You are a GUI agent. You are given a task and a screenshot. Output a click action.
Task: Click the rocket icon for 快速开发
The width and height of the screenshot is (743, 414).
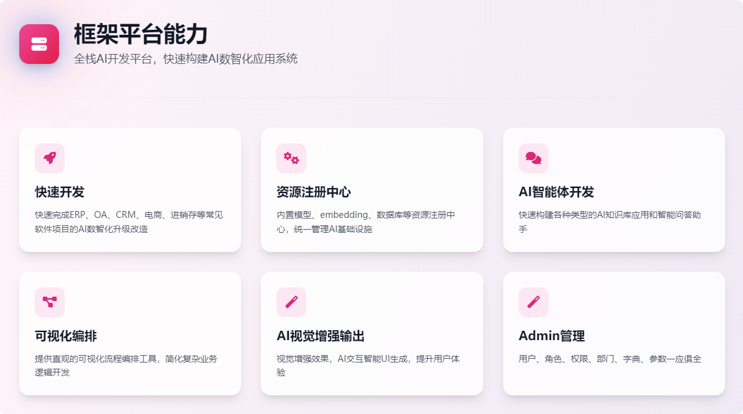pos(50,158)
